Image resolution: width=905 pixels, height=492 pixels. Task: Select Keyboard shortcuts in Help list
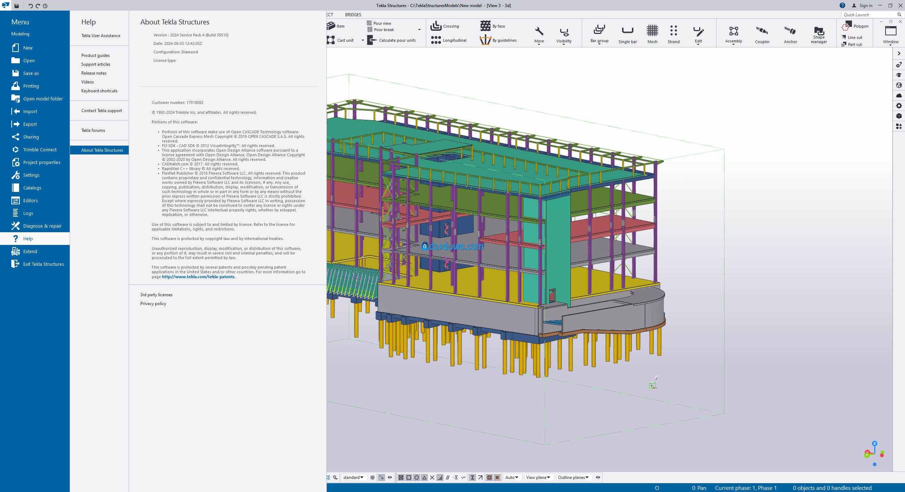click(x=99, y=91)
